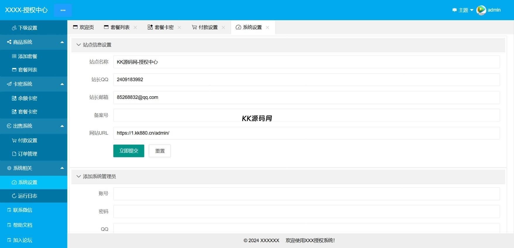Click the three-dots menu toggle button

click(x=63, y=10)
